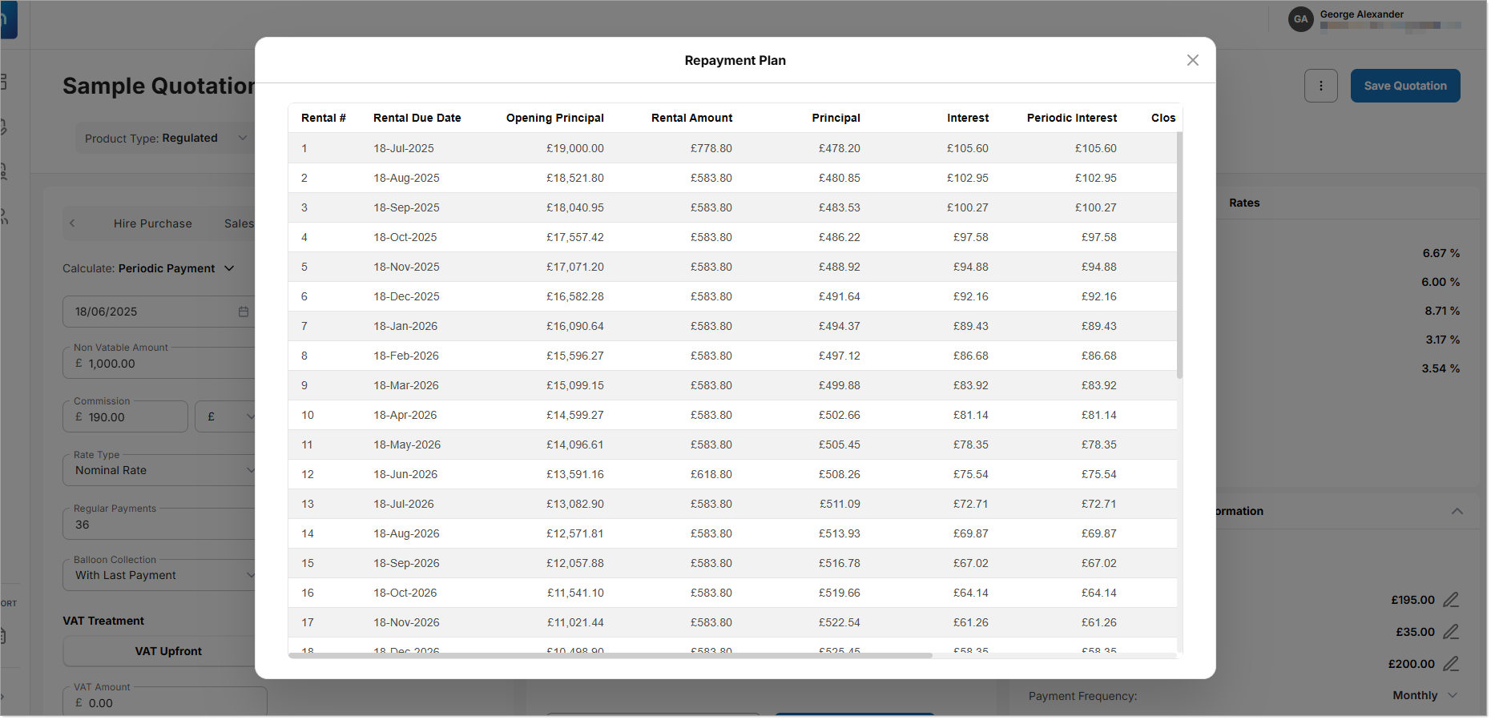Screen dimensions: 1491x720
Task: Save Quotation button
Action: (1404, 86)
